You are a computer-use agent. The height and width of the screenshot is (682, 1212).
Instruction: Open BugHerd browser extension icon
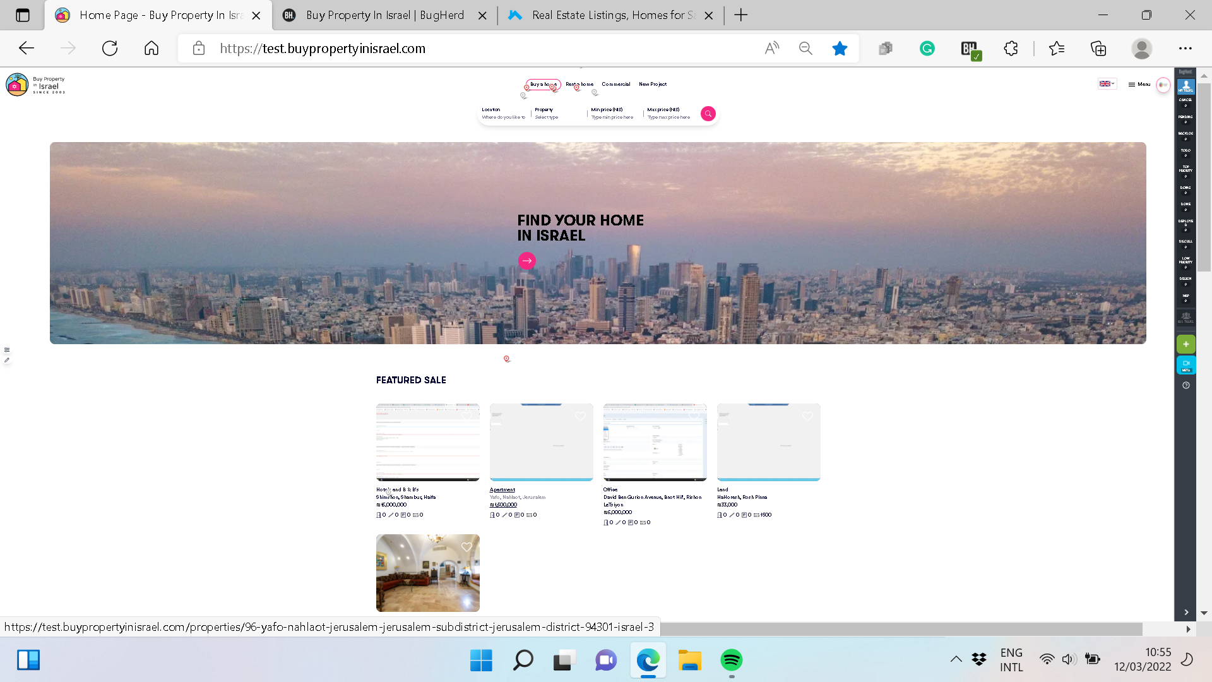pos(970,49)
